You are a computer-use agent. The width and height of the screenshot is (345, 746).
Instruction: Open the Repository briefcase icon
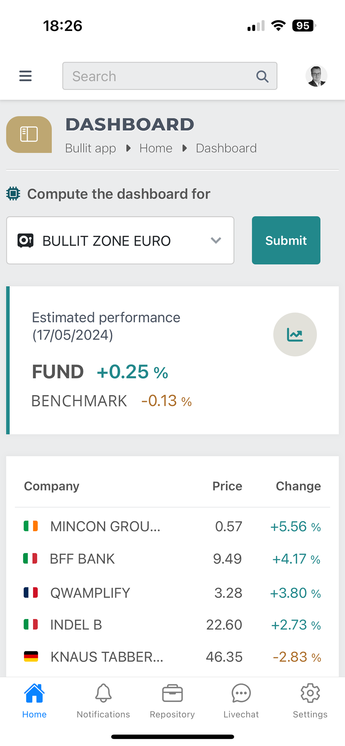click(x=172, y=693)
